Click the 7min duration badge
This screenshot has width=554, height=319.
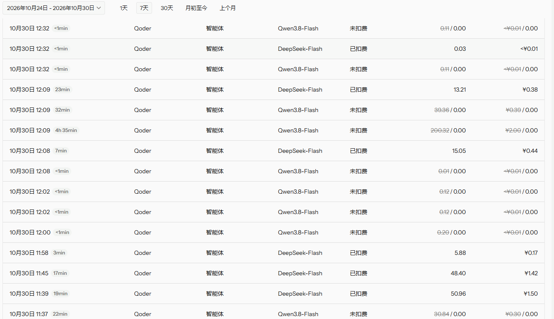pos(61,151)
